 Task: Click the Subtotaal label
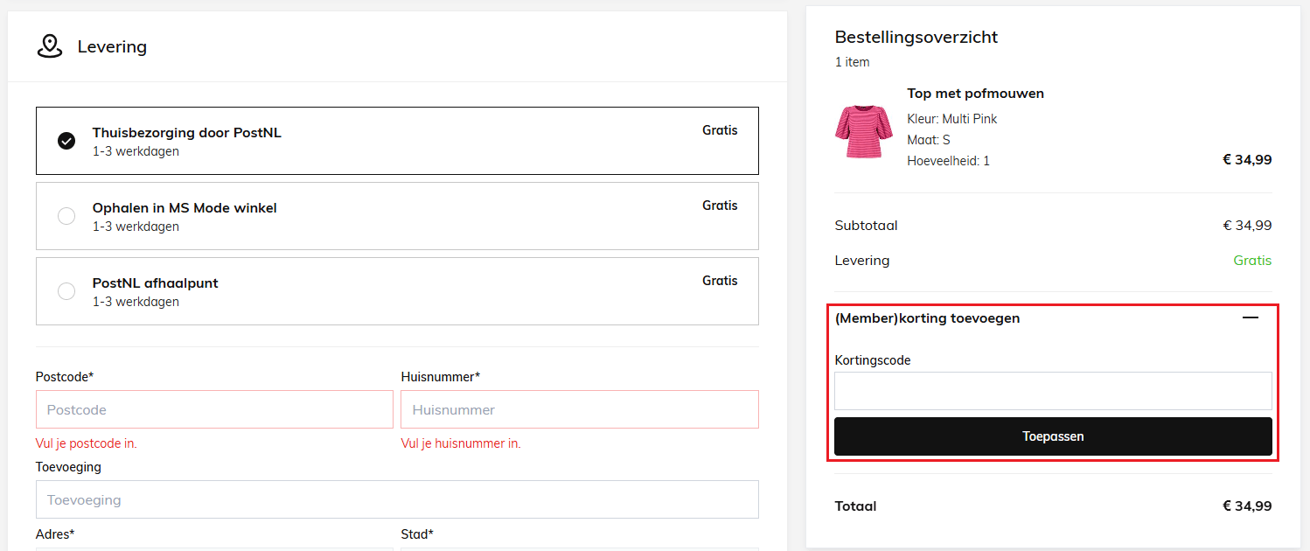click(867, 226)
